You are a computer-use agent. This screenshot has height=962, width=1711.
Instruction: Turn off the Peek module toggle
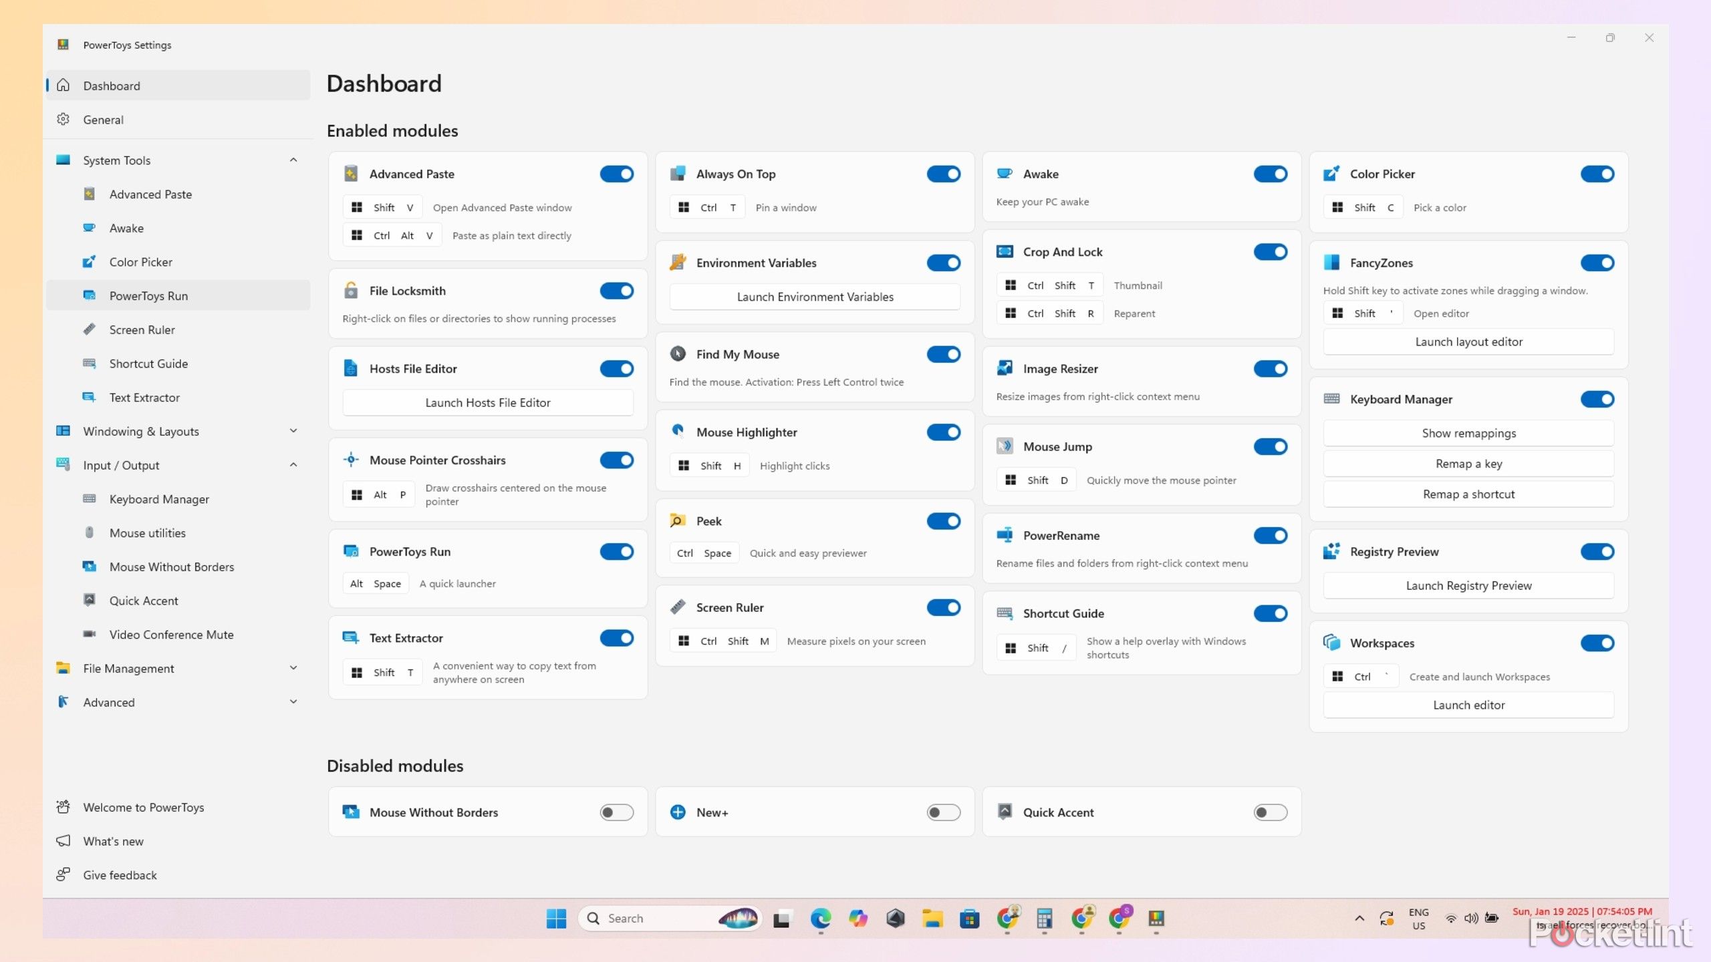pyautogui.click(x=943, y=521)
